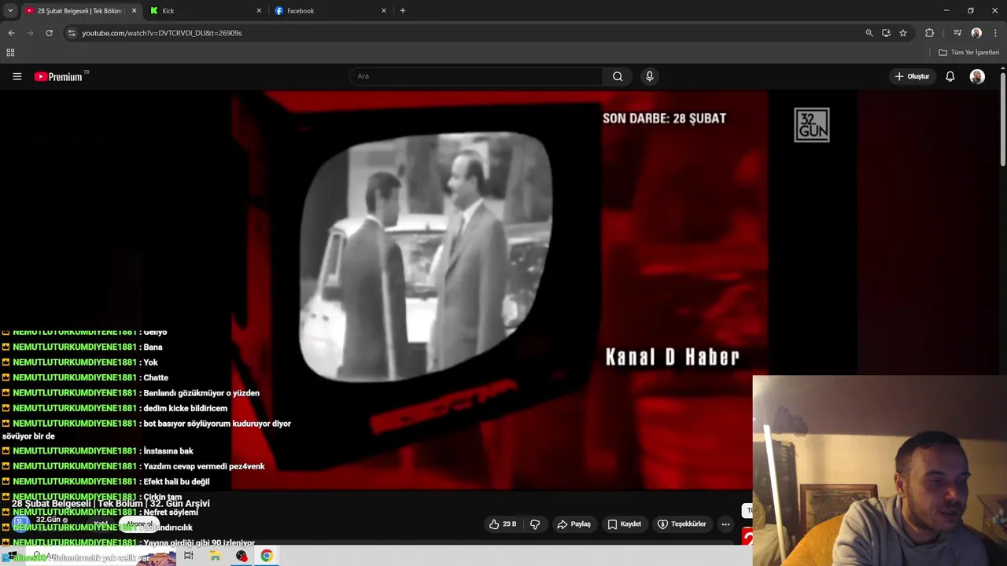This screenshot has width=1007, height=566.
Task: Switch to the Kick tab
Action: (x=205, y=11)
